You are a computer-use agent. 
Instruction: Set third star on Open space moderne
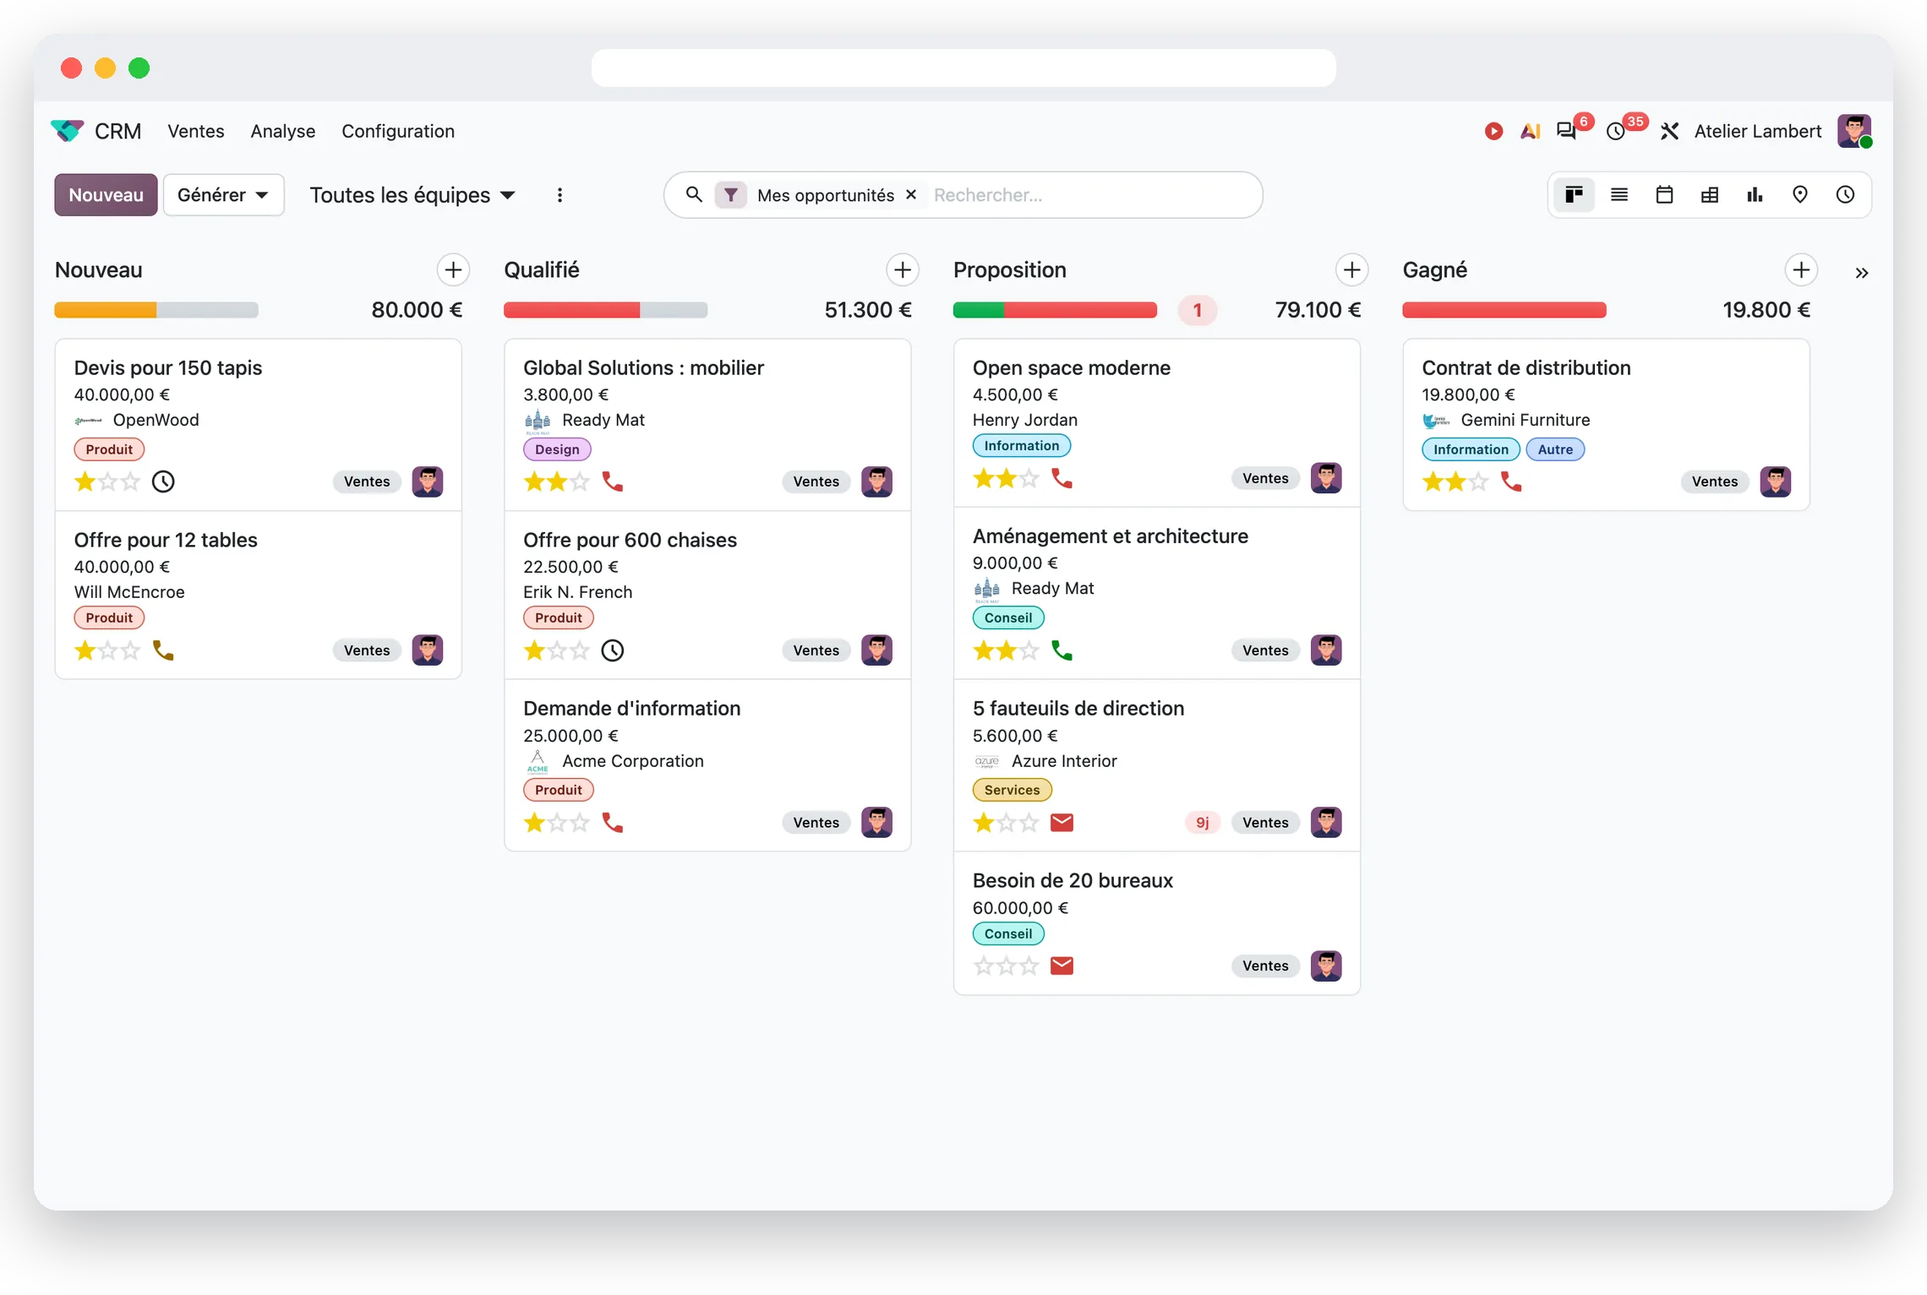tap(1029, 479)
